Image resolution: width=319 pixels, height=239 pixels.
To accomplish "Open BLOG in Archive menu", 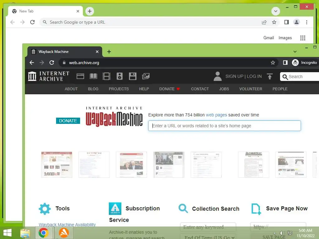I will [93, 89].
